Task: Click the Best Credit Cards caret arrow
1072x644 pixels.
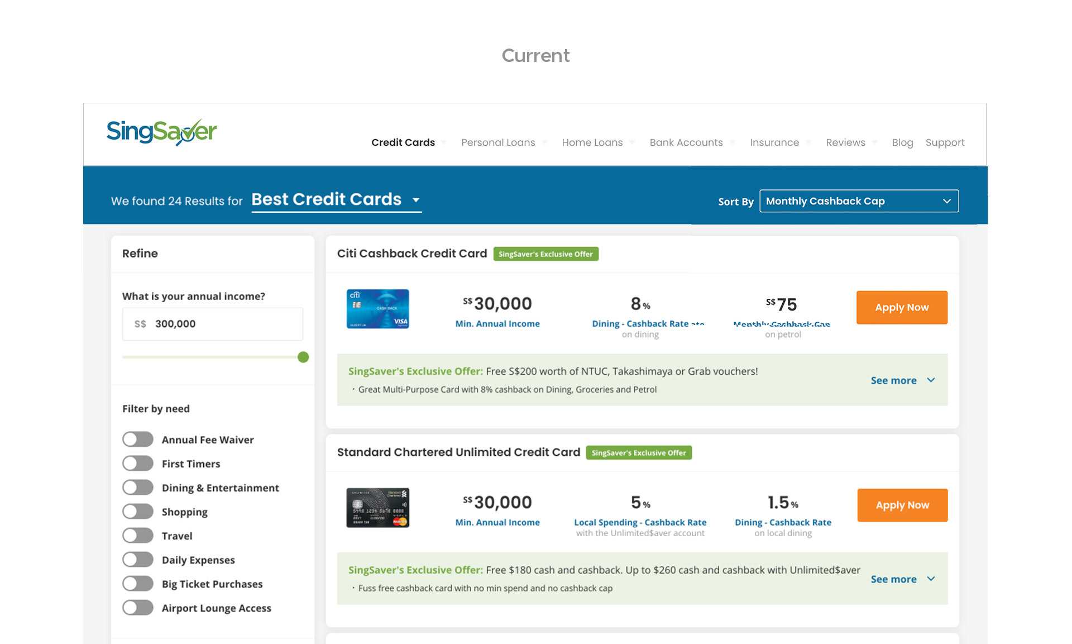Action: pos(416,200)
